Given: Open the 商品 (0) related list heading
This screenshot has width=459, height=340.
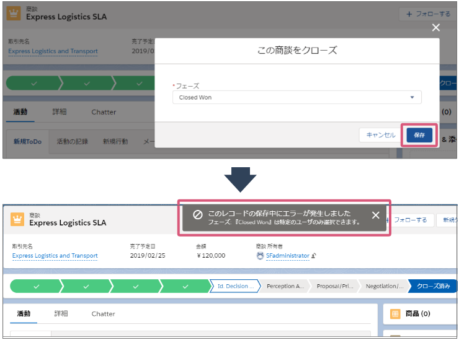Looking at the screenshot, I should click(x=417, y=314).
